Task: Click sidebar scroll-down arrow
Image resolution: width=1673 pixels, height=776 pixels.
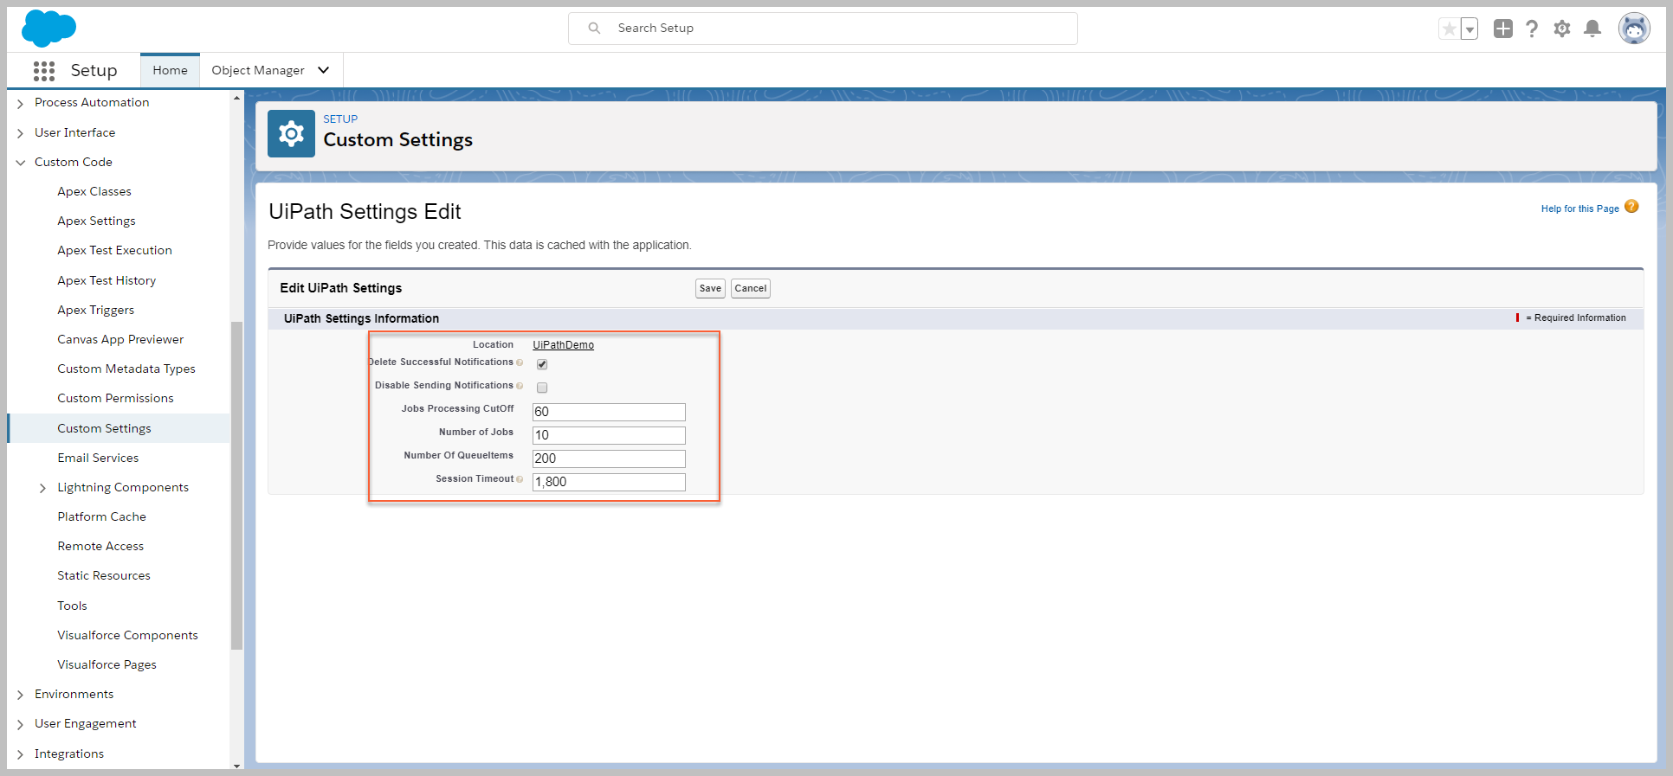Action: coord(236,765)
